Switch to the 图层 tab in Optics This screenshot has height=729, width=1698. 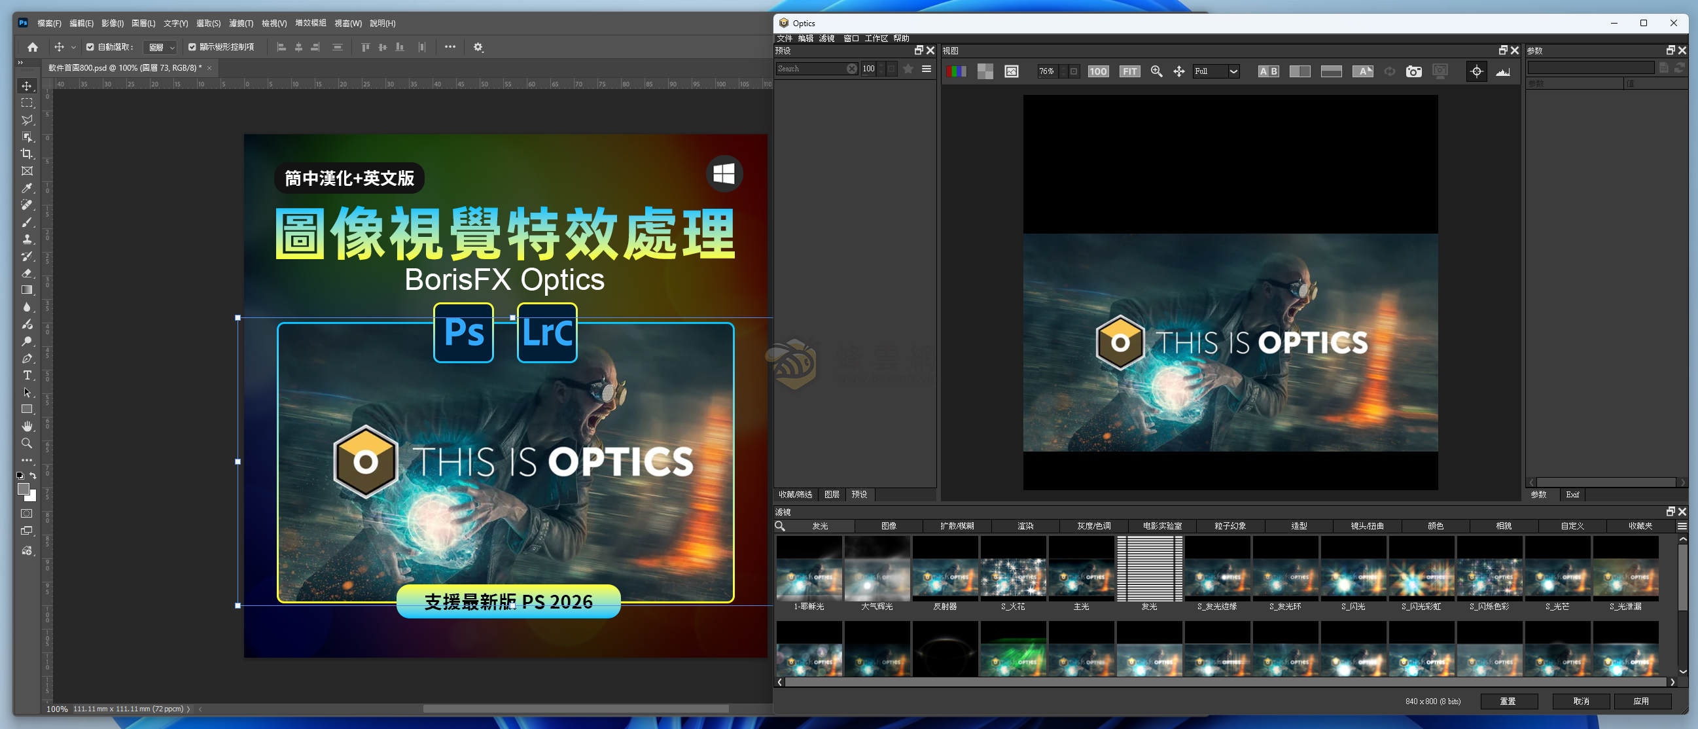pos(832,494)
